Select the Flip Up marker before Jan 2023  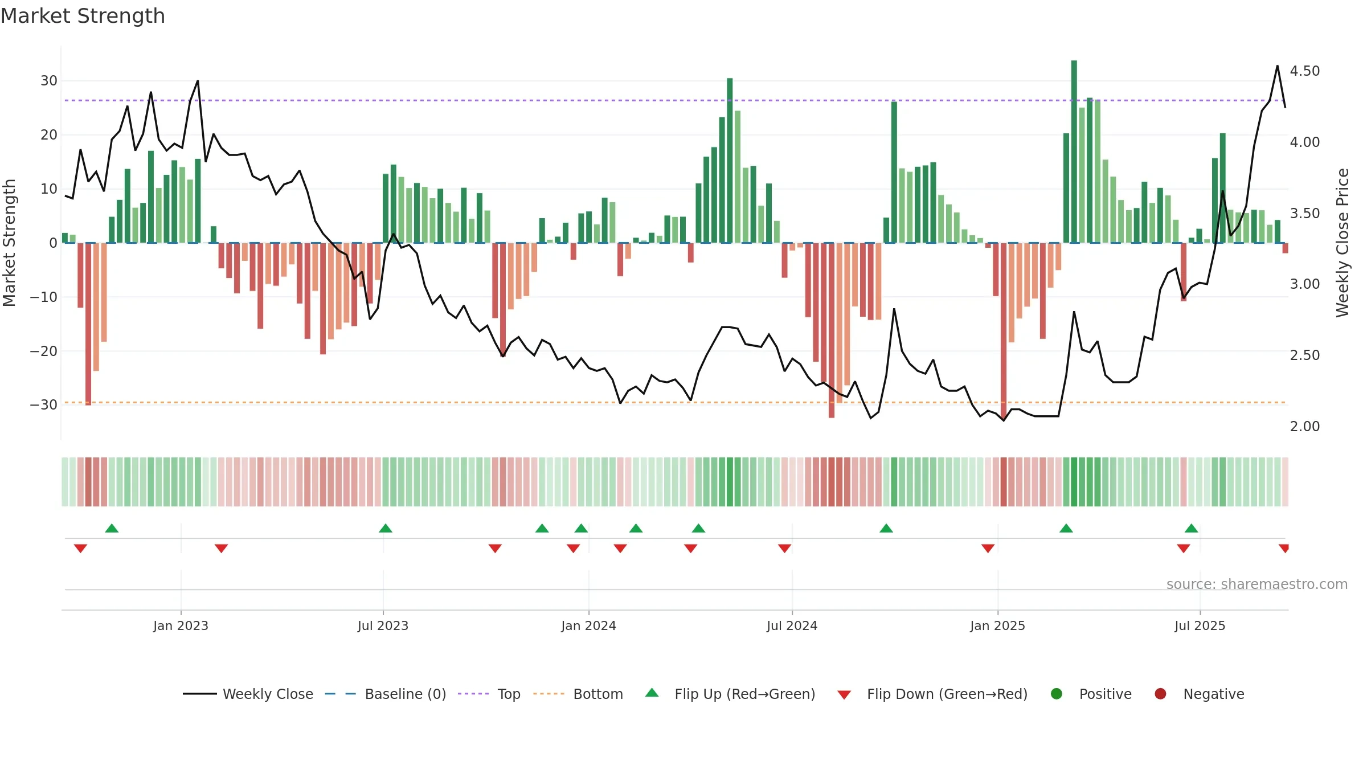click(x=112, y=528)
